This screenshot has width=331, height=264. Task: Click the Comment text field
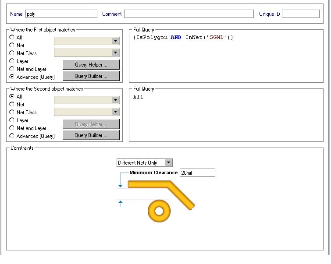coord(189,14)
